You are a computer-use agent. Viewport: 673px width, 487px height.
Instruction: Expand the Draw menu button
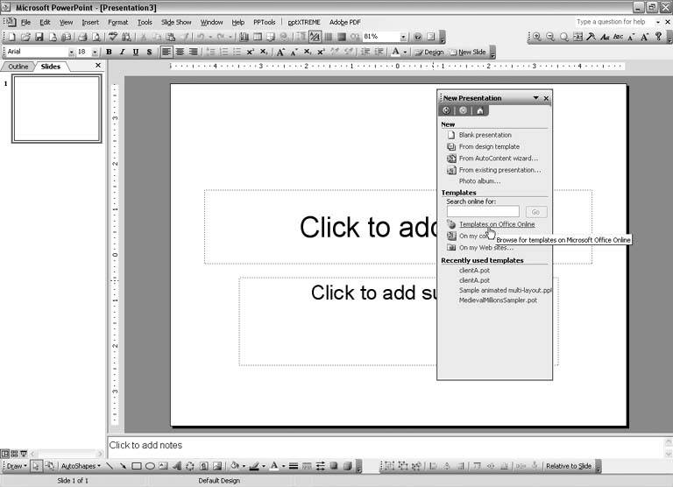click(18, 466)
